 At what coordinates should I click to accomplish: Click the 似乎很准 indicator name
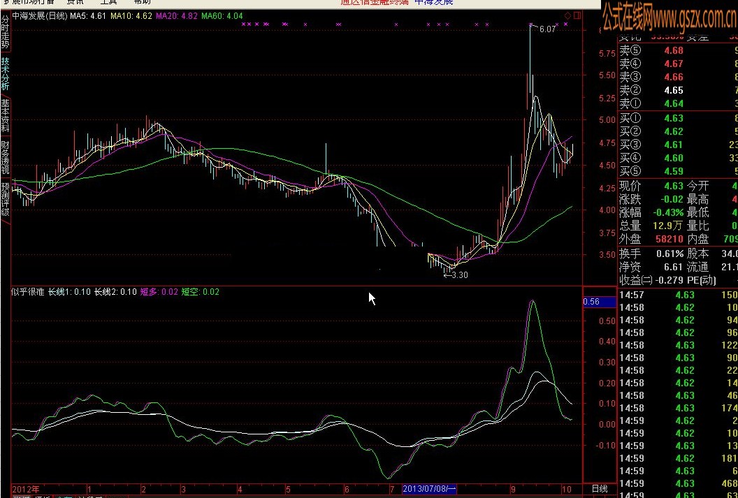click(27, 292)
